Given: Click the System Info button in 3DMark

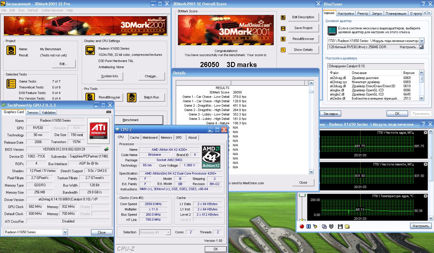Looking at the screenshot, I should (110, 76).
